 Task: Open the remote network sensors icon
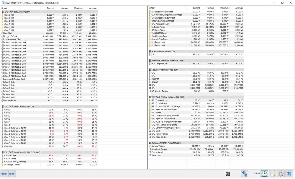[x=244, y=174]
